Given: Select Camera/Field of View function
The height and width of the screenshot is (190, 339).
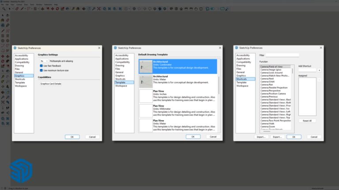Looking at the screenshot, I should pyautogui.click(x=275, y=67).
